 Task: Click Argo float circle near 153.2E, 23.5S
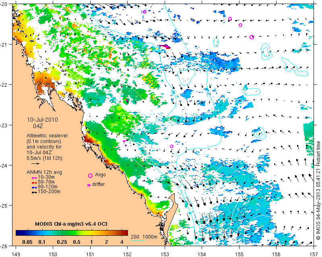[x=172, y=146]
